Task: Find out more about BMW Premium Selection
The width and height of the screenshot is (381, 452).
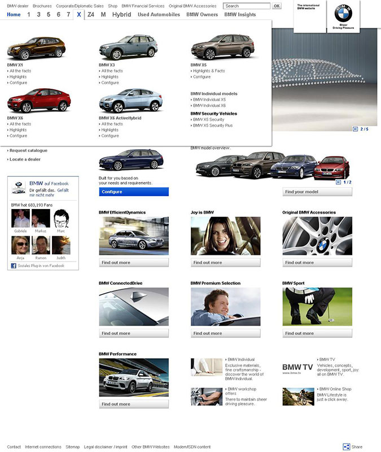Action: point(225,333)
